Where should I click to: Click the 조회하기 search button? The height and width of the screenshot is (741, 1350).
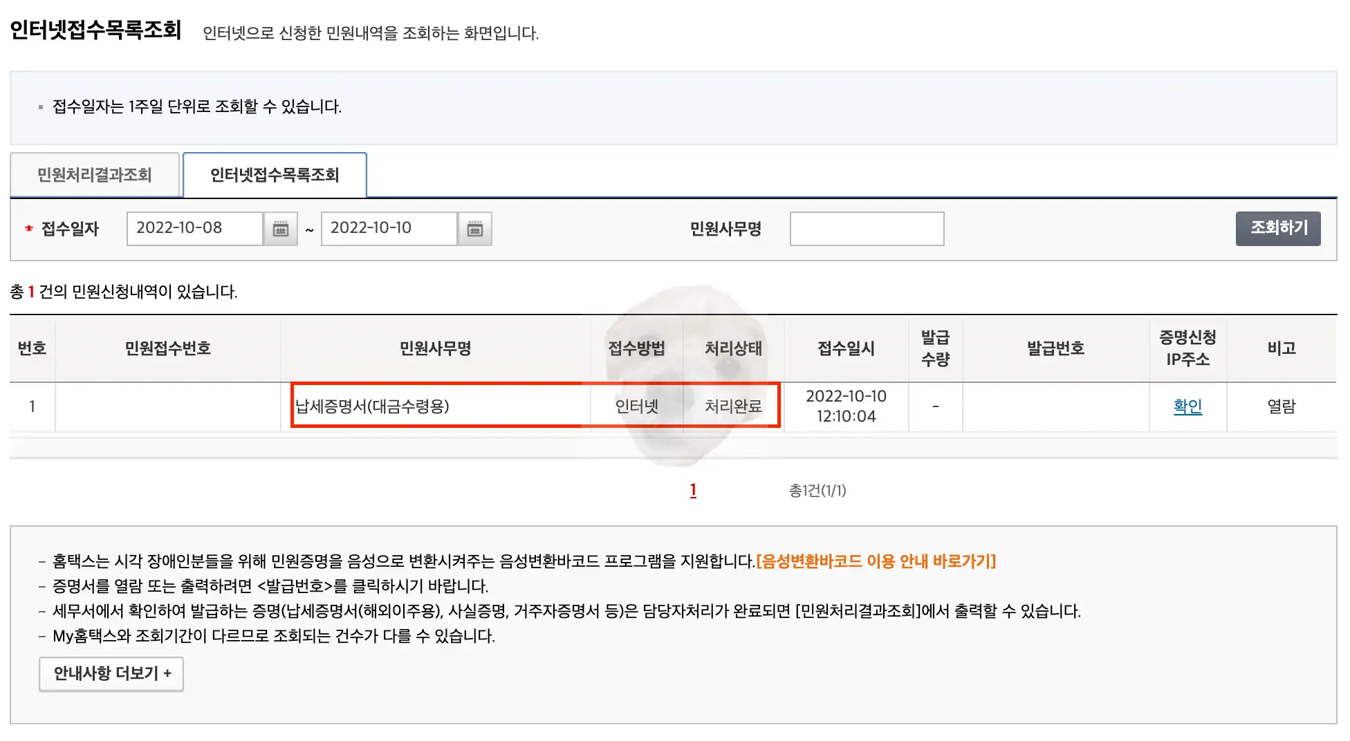tap(1278, 229)
